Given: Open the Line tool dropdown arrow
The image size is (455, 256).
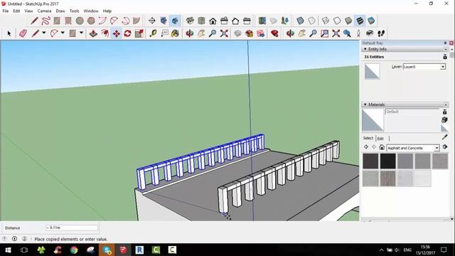Looking at the screenshot, I should [x=44, y=33].
